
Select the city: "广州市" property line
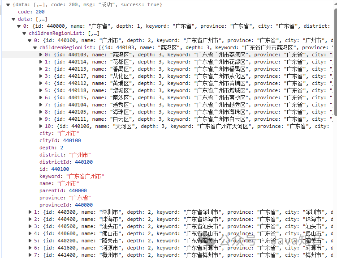[59, 133]
